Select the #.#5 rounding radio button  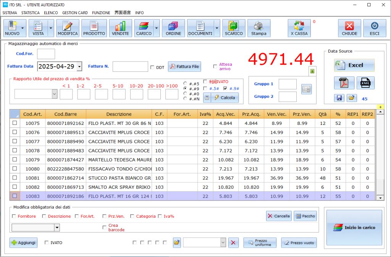[186, 83]
